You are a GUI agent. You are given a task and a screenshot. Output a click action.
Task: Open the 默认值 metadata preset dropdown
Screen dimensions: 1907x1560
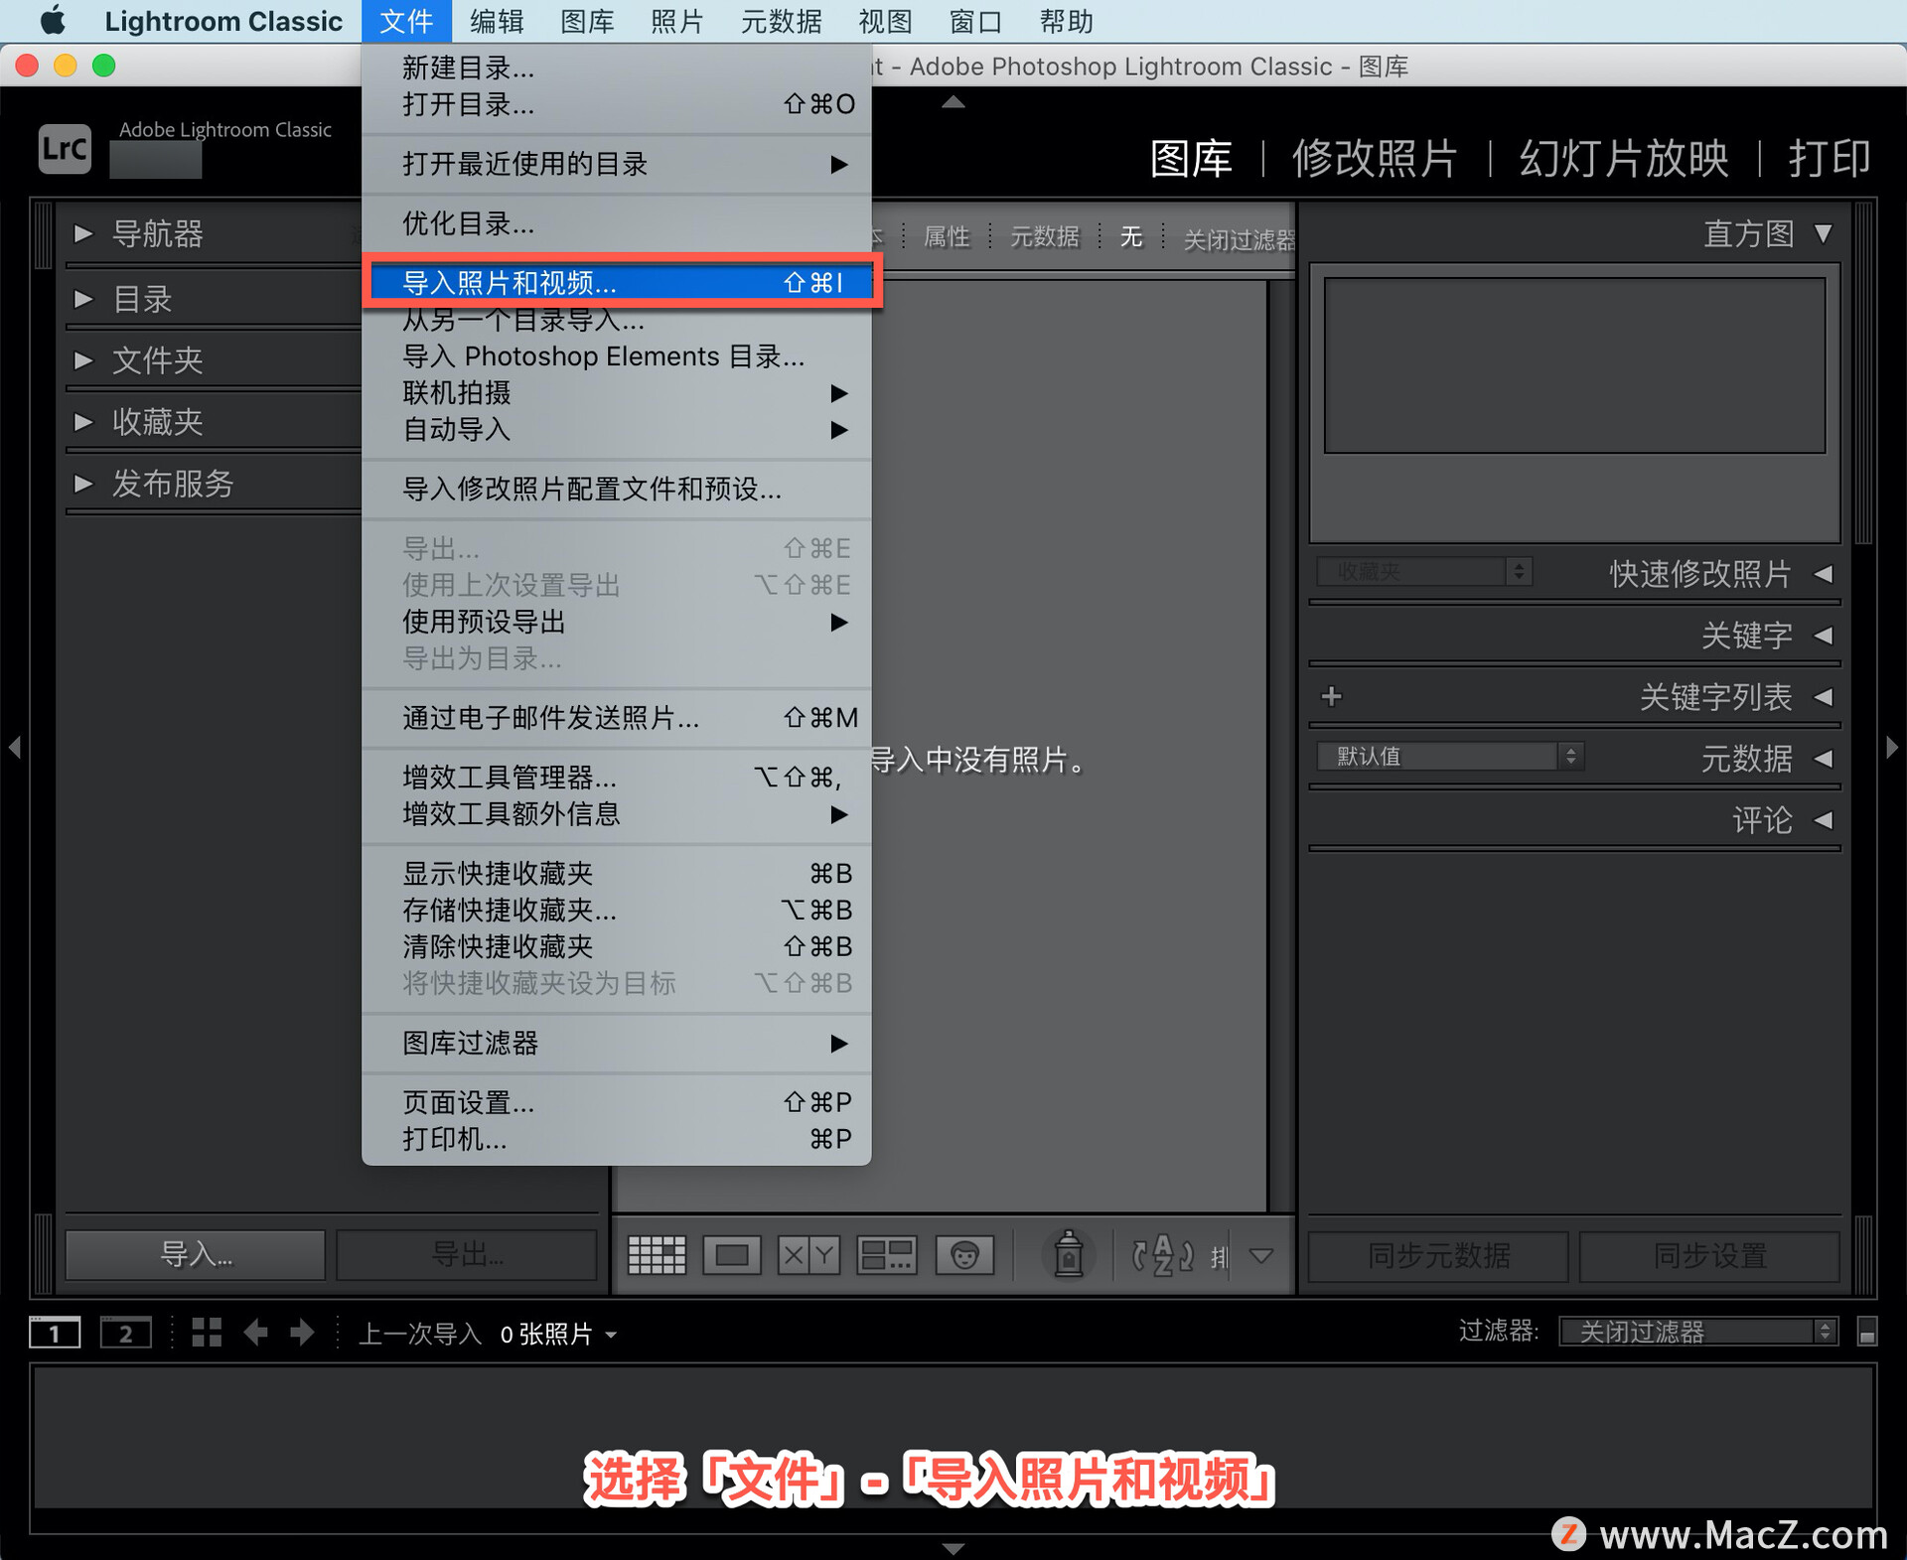[1449, 757]
